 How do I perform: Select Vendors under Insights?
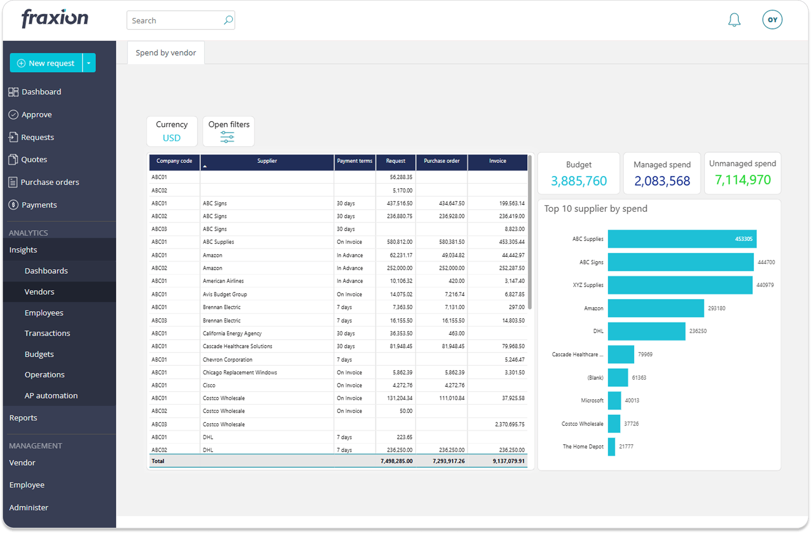point(39,292)
